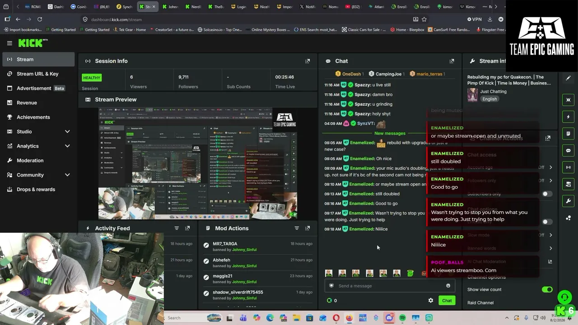Open the Revenue page

click(x=38, y=102)
